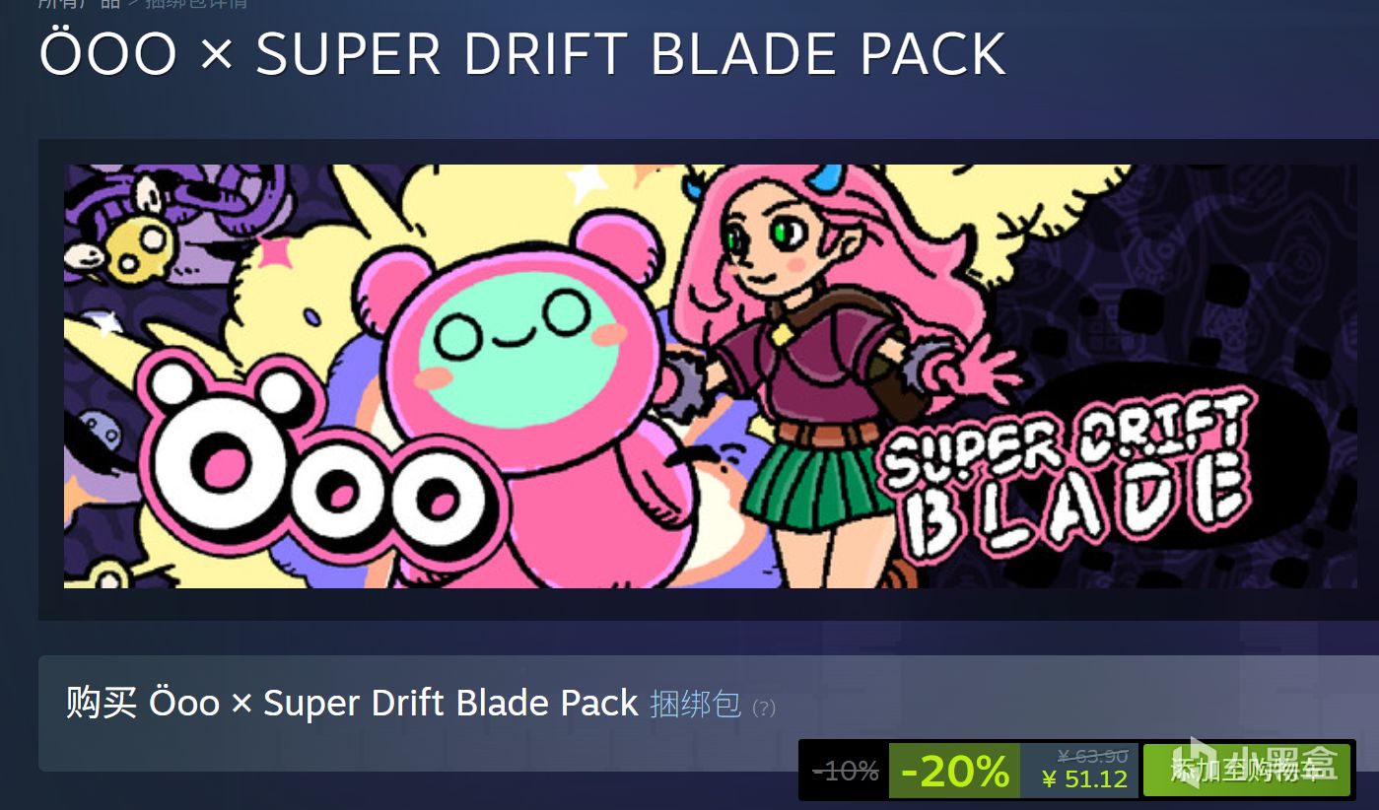1379x810 pixels.
Task: Click the ¥ 51.12 final price
Action: click(x=1084, y=780)
